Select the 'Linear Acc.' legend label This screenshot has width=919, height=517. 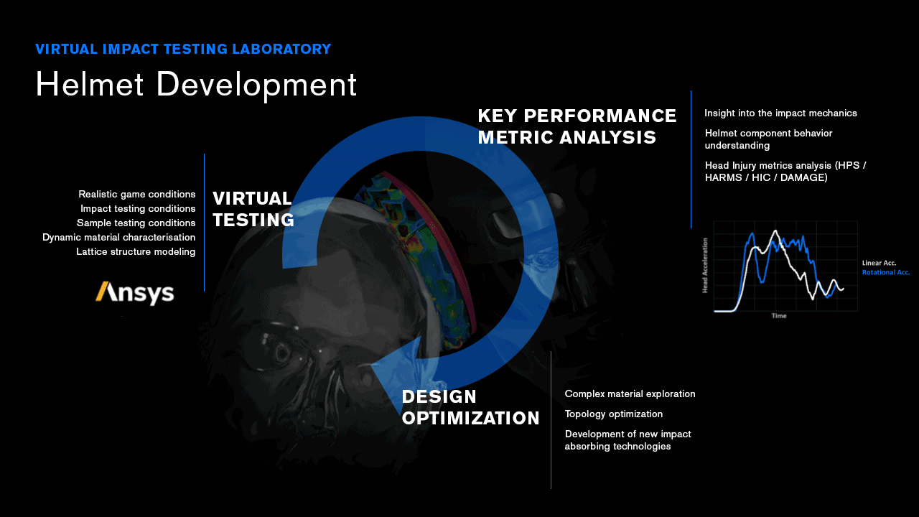tap(879, 264)
